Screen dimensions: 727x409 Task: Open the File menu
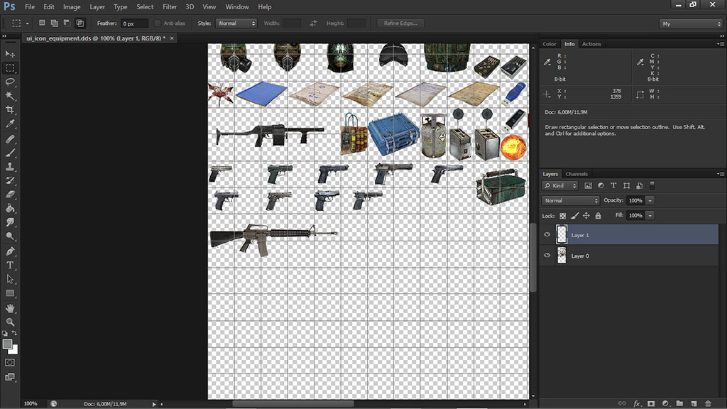30,7
